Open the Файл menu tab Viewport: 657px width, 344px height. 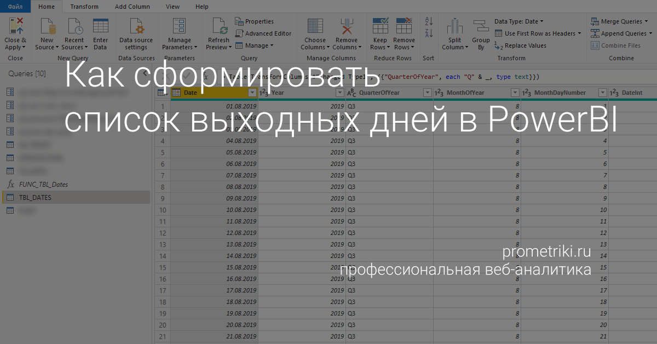coord(15,7)
